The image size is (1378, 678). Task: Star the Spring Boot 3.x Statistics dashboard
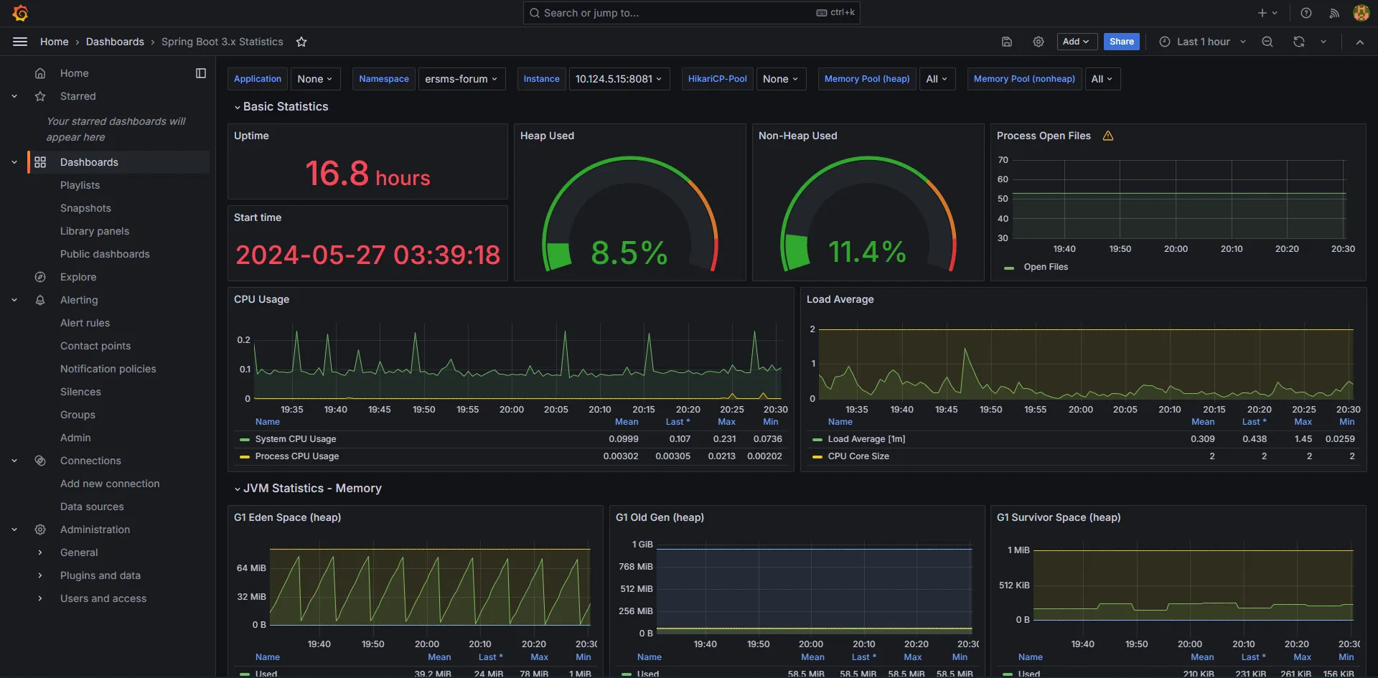[x=301, y=42]
